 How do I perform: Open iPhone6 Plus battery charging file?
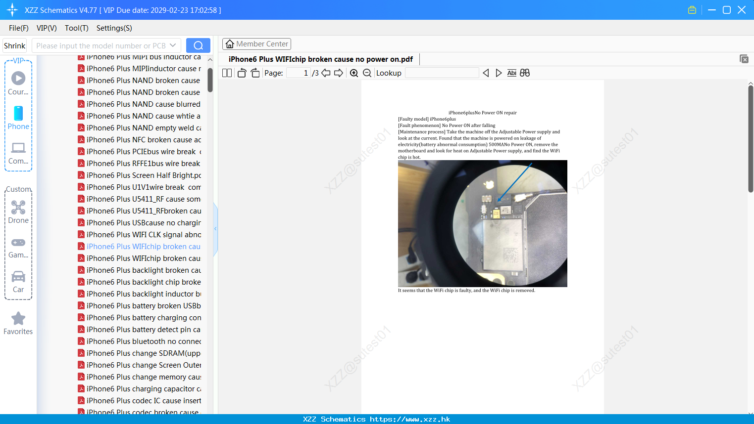coord(144,318)
